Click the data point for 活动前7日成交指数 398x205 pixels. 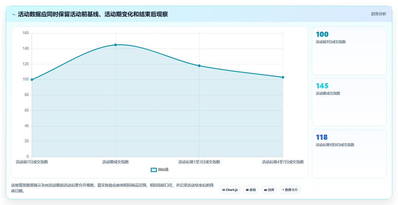coord(32,80)
